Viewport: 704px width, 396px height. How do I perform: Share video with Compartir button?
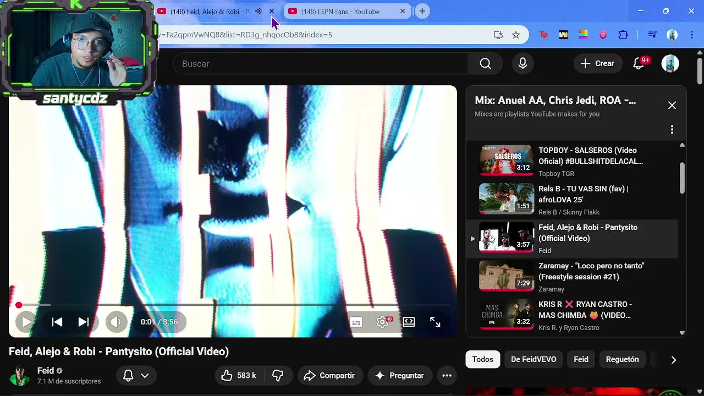coord(330,376)
